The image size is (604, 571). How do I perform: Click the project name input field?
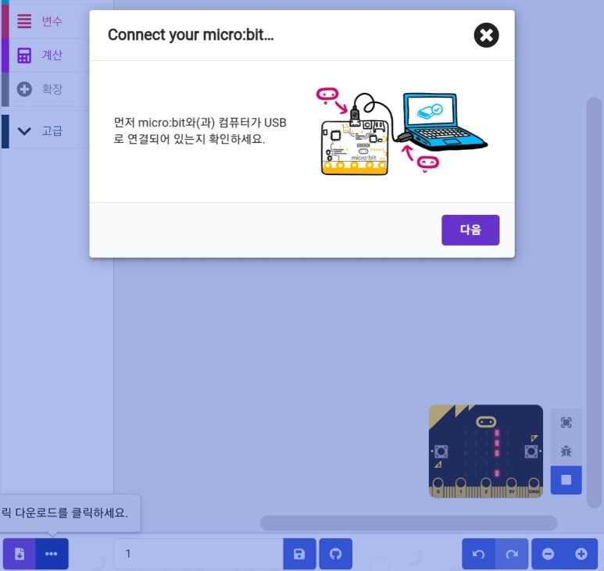198,554
